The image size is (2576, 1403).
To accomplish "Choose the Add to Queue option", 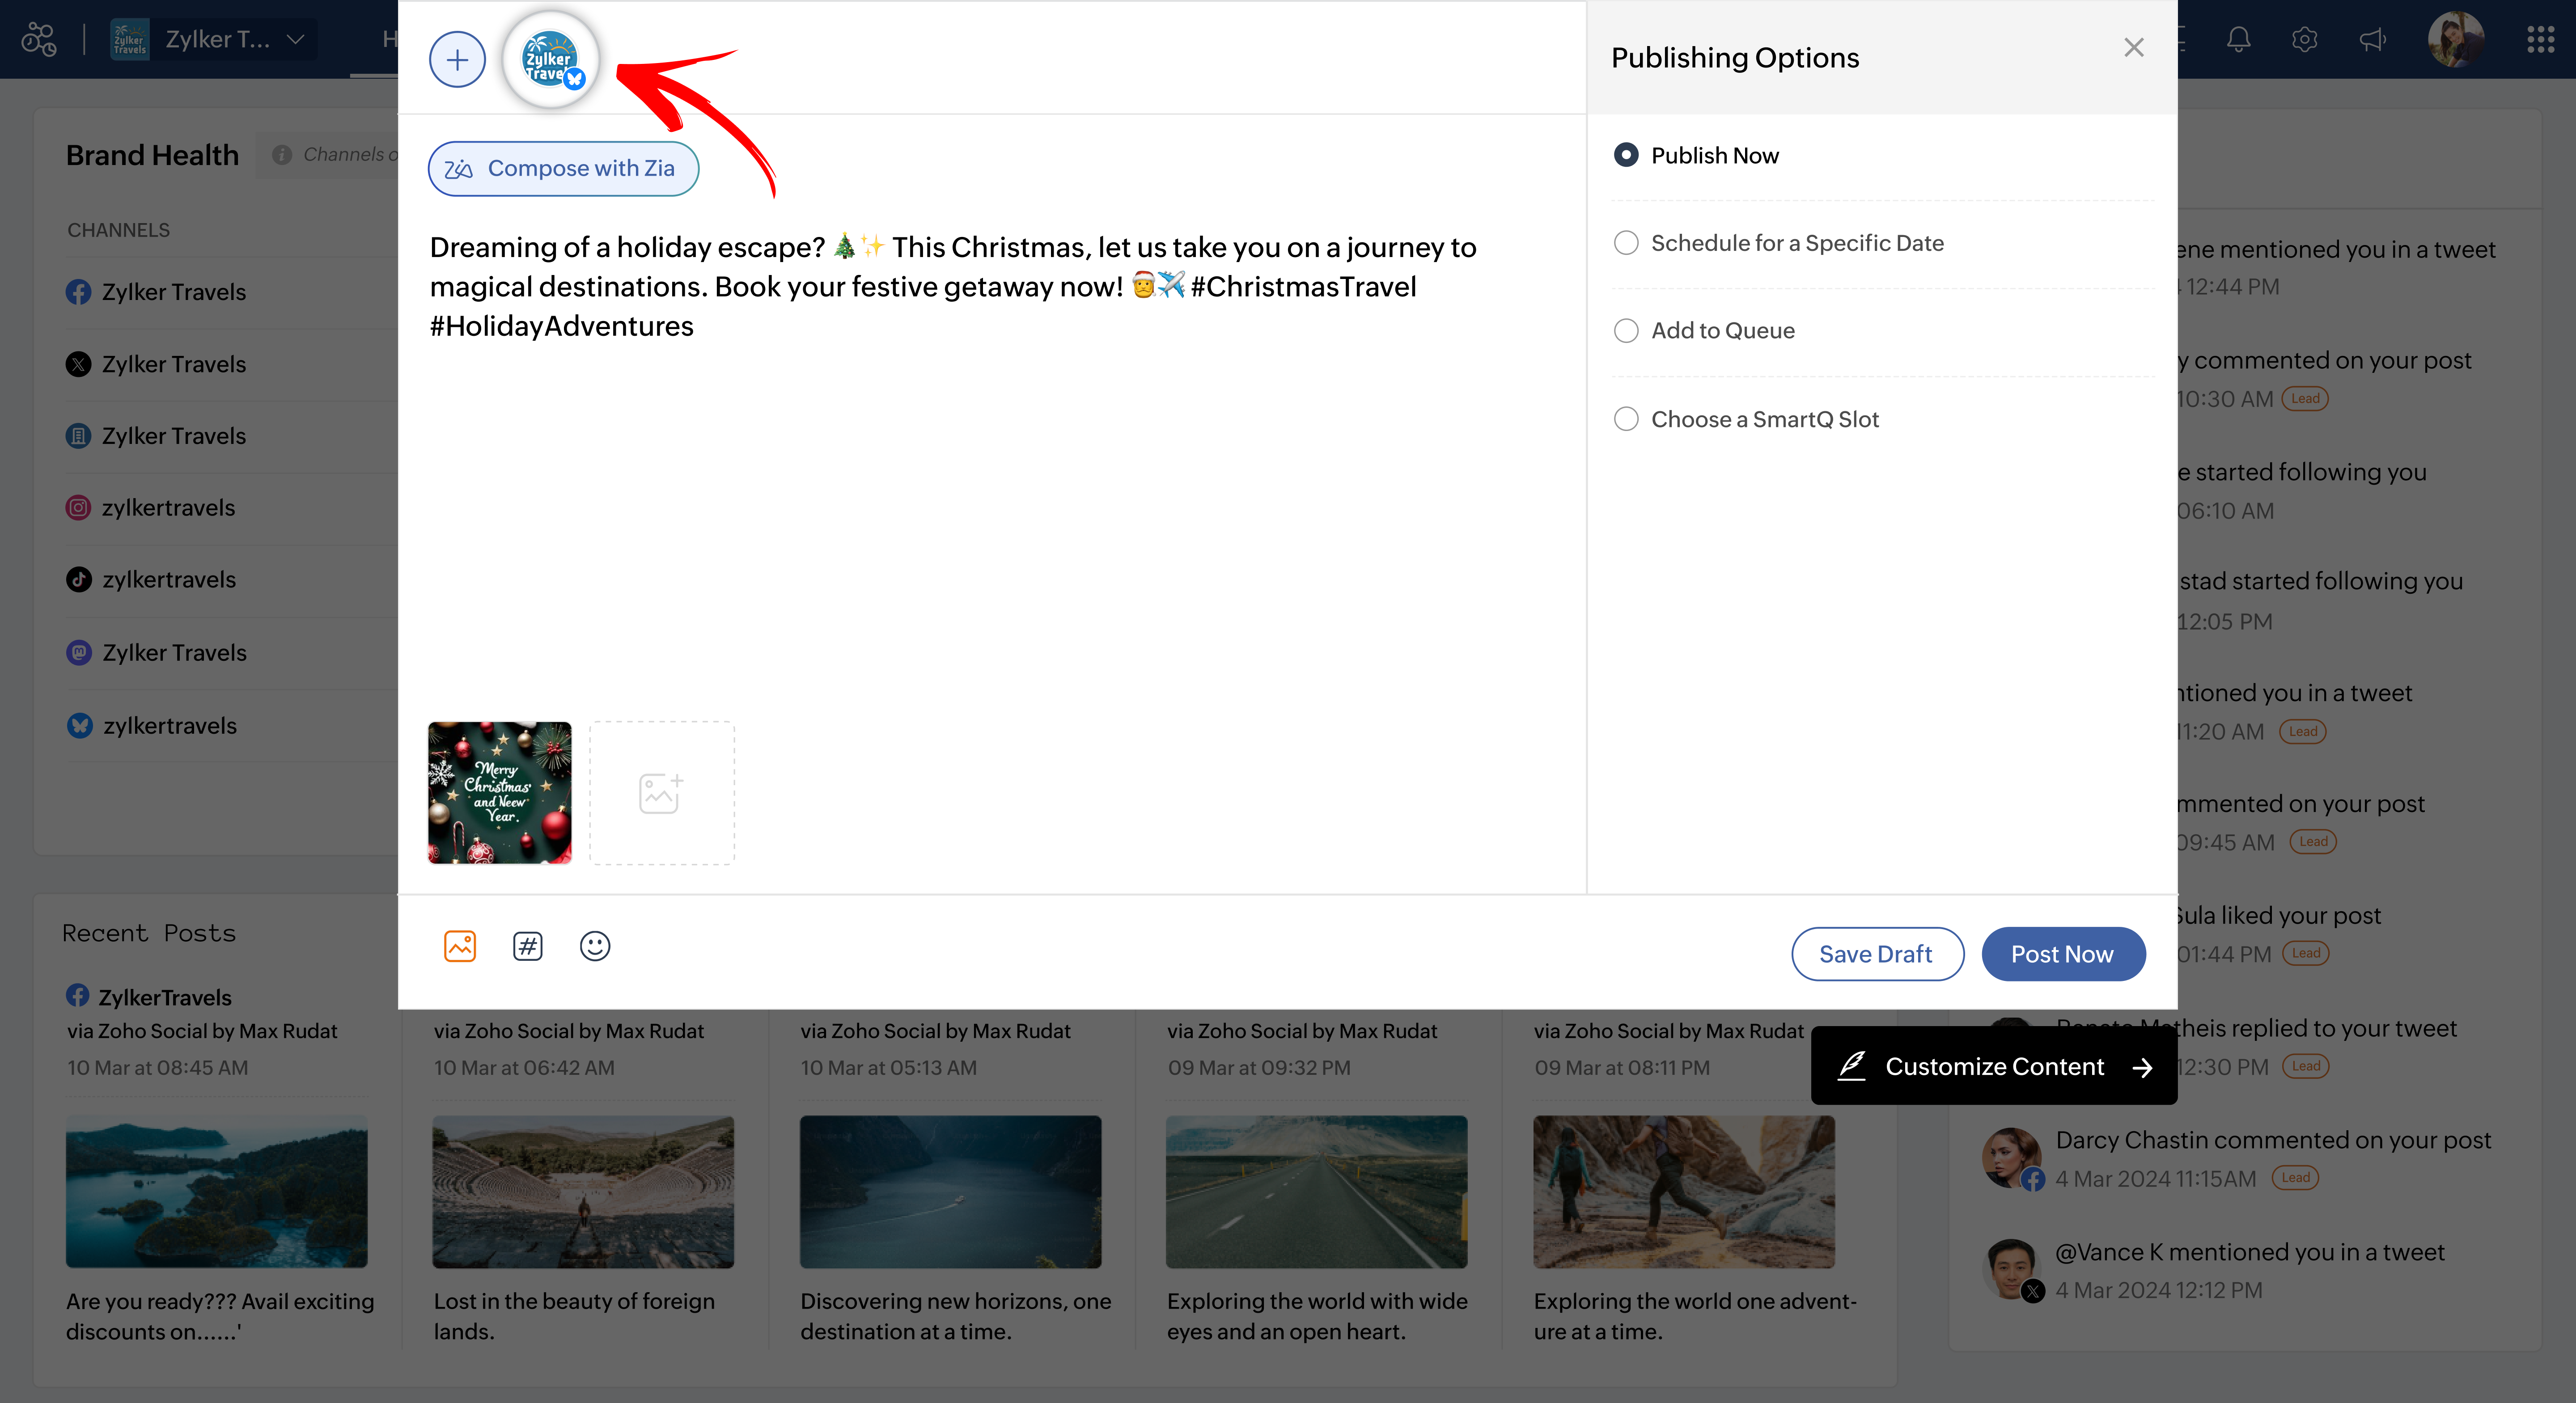I will [x=1626, y=331].
